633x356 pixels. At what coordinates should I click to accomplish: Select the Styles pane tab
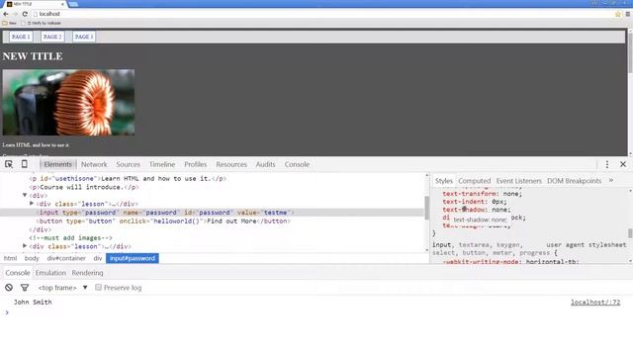click(444, 181)
